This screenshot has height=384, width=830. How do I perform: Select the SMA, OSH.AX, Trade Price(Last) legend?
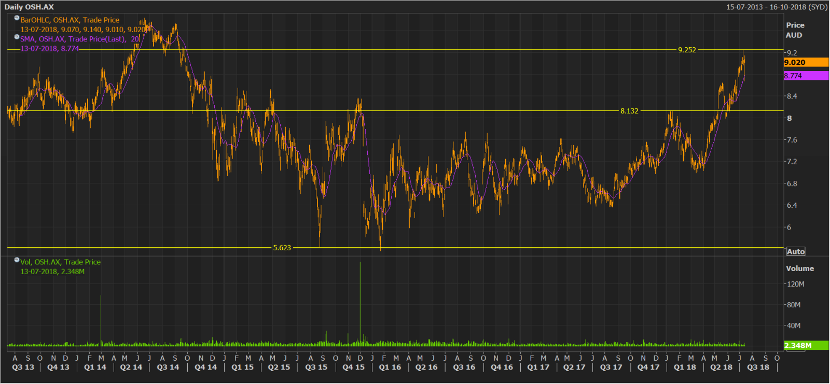point(80,39)
